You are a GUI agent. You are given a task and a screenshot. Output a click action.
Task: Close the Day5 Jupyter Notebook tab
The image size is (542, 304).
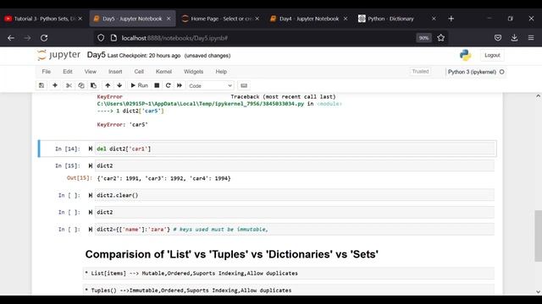click(169, 19)
